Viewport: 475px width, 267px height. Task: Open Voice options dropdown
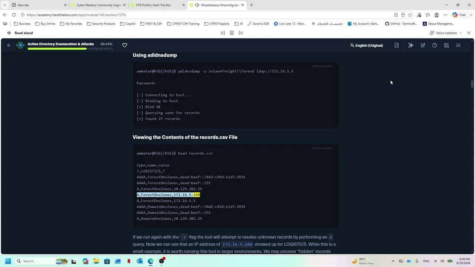[x=446, y=33]
